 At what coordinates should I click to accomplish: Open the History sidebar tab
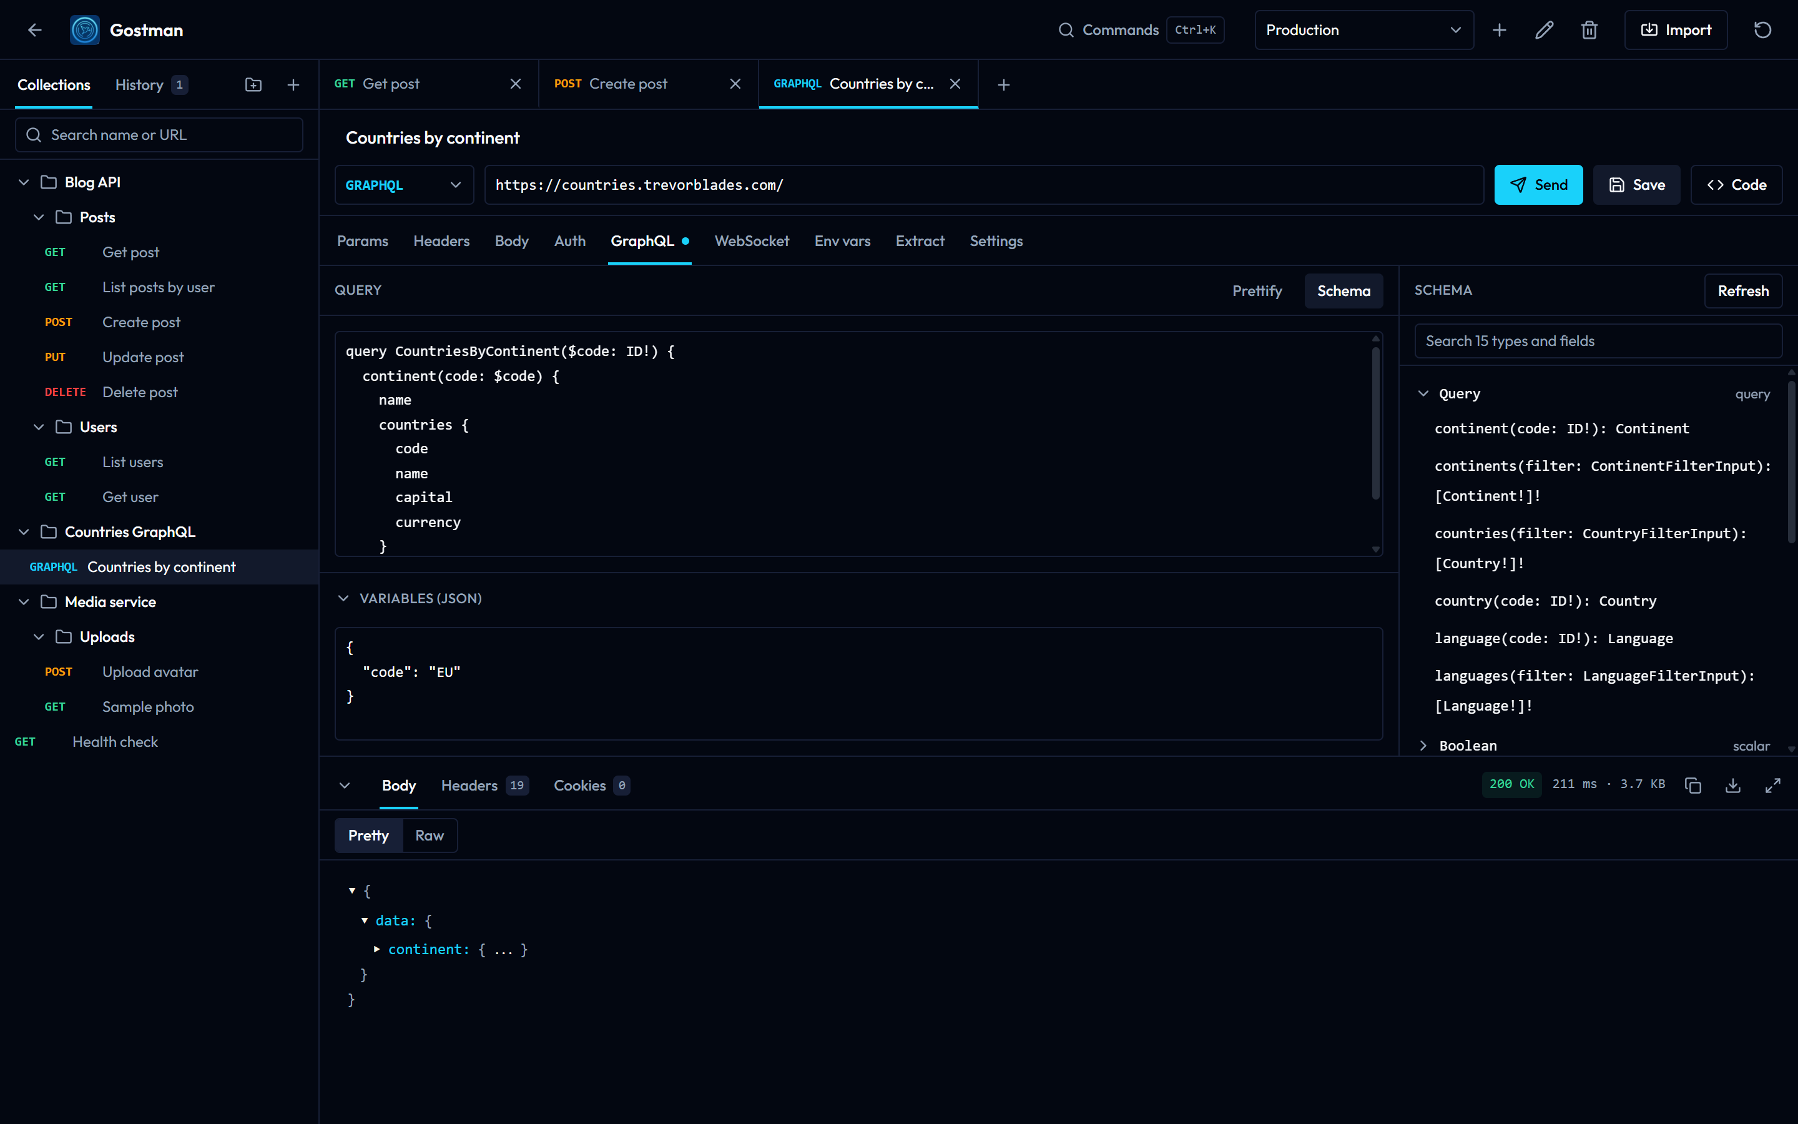click(x=151, y=85)
